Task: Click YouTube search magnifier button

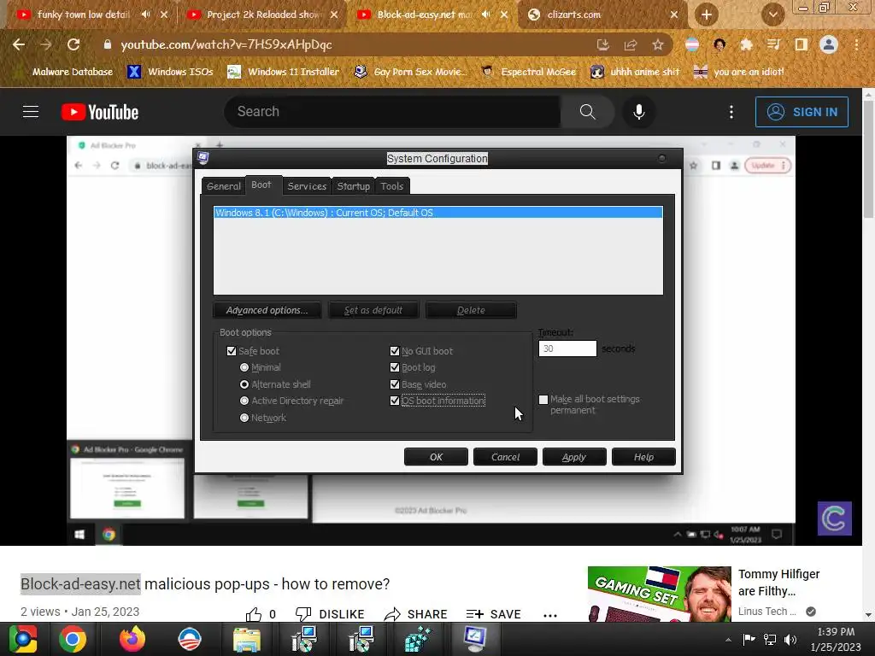Action: (x=587, y=112)
